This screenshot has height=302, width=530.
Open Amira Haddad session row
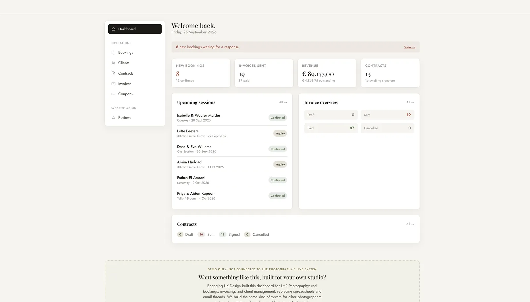(x=232, y=164)
